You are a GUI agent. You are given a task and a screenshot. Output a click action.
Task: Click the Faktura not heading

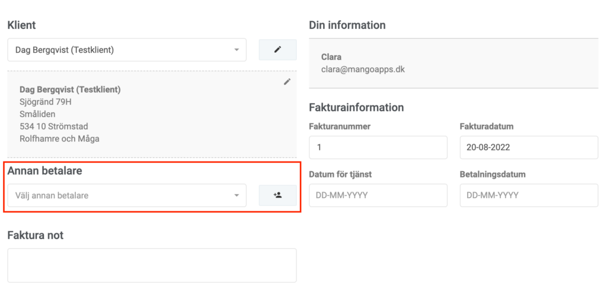coord(35,235)
